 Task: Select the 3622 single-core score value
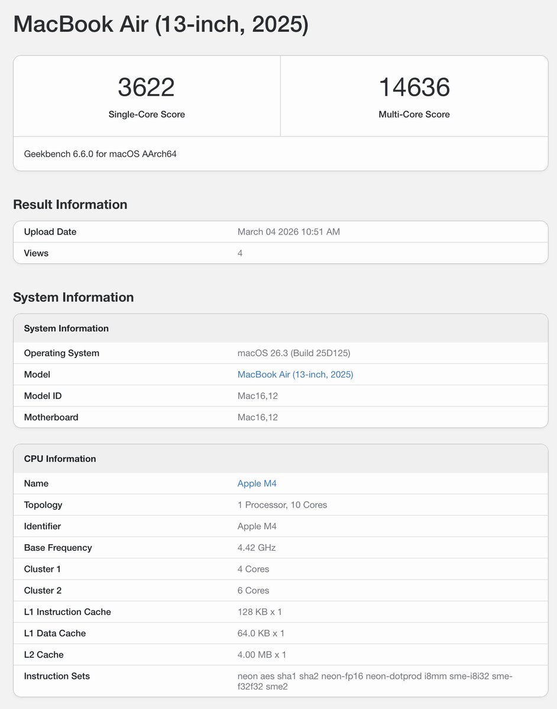pos(146,87)
